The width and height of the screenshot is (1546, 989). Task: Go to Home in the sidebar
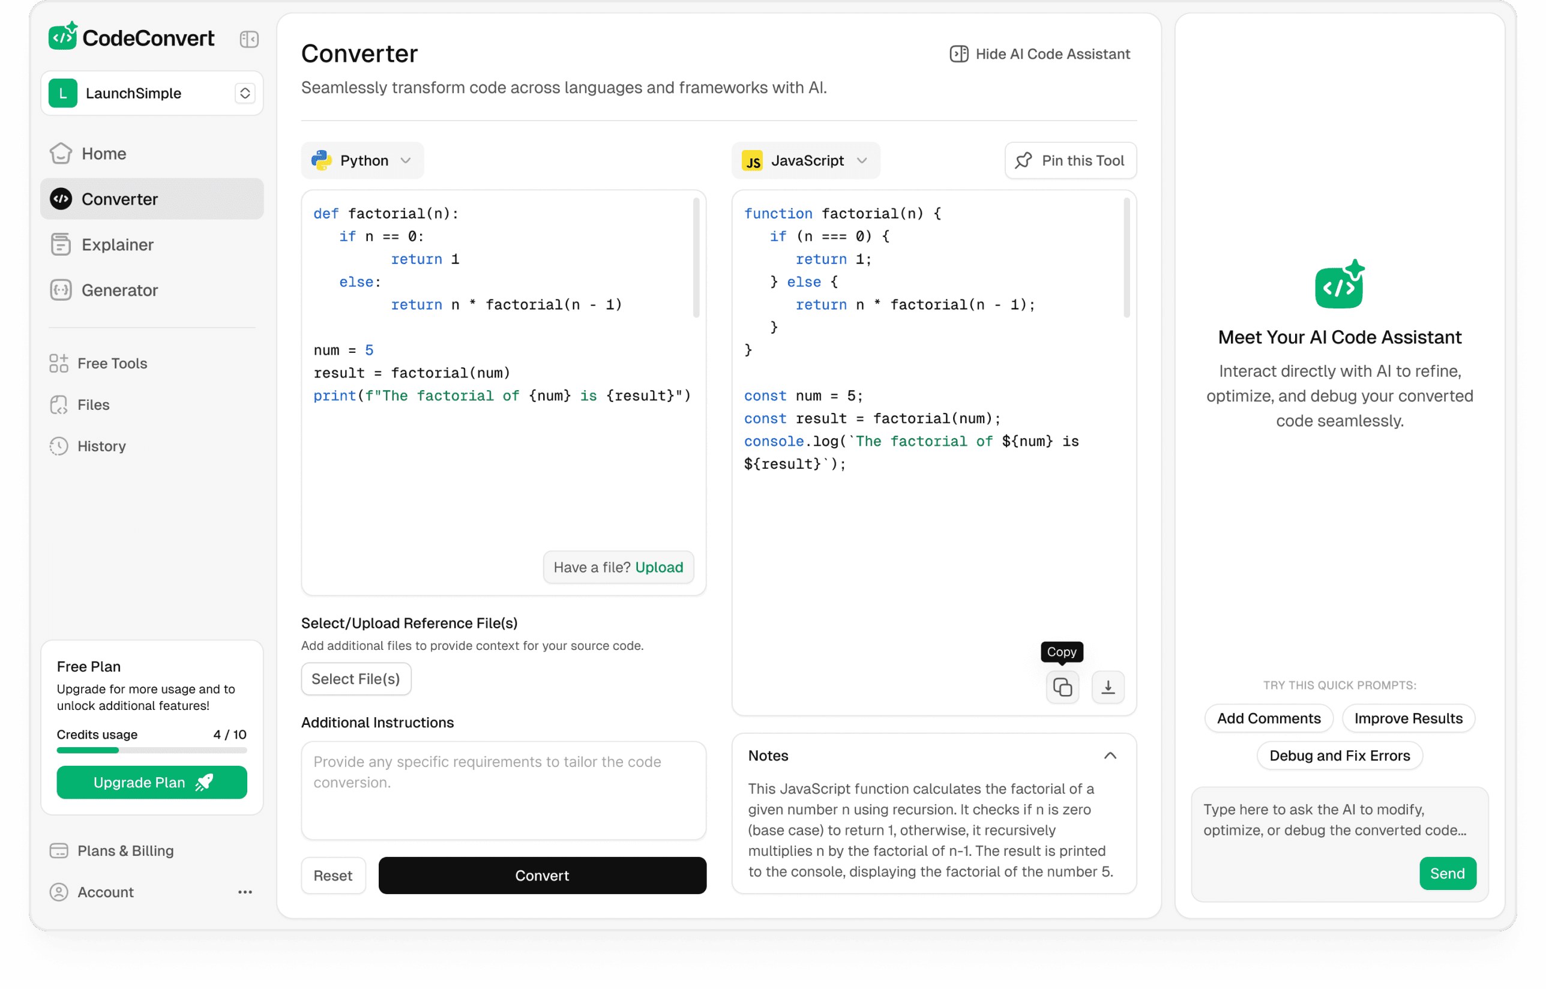103,154
